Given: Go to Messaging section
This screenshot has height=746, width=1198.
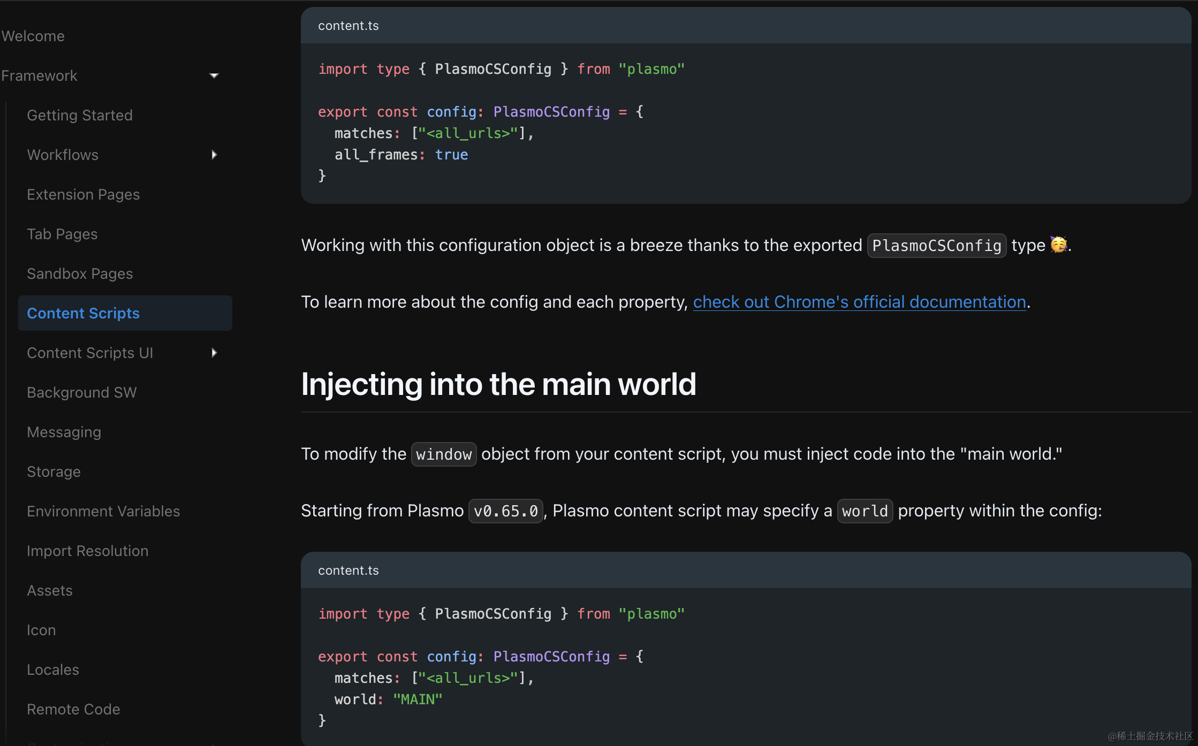Looking at the screenshot, I should tap(64, 432).
